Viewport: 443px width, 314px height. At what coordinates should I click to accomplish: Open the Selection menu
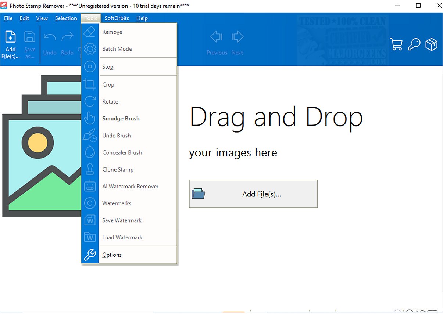(x=66, y=18)
